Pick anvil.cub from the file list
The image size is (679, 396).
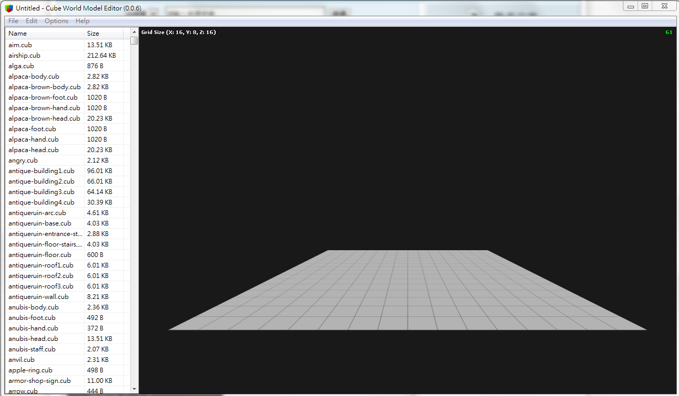pyautogui.click(x=22, y=360)
